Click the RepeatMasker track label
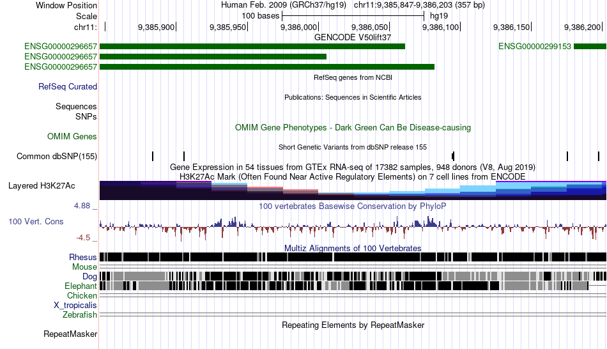Screen dimensions: 607x349 [70, 334]
